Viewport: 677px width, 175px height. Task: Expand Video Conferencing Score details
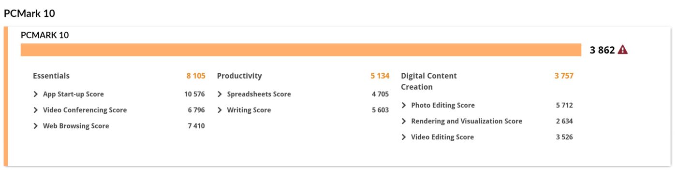click(x=36, y=110)
